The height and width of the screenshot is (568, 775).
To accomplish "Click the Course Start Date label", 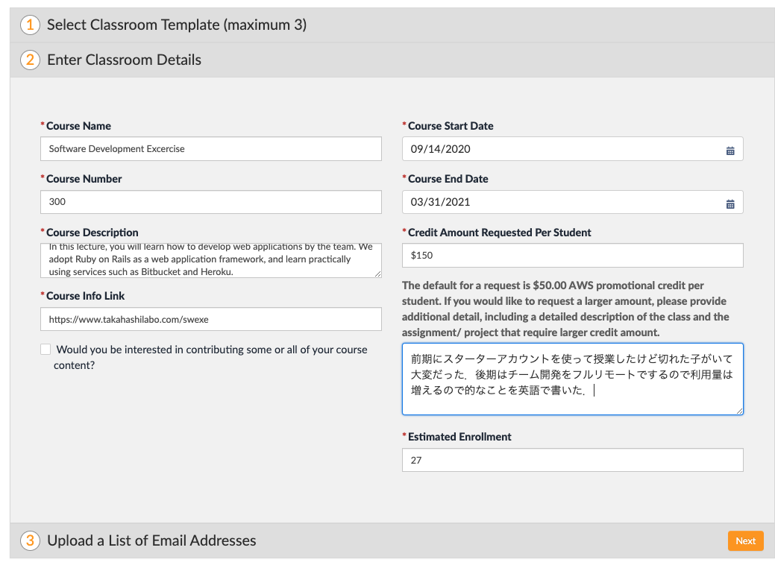I will (x=451, y=126).
